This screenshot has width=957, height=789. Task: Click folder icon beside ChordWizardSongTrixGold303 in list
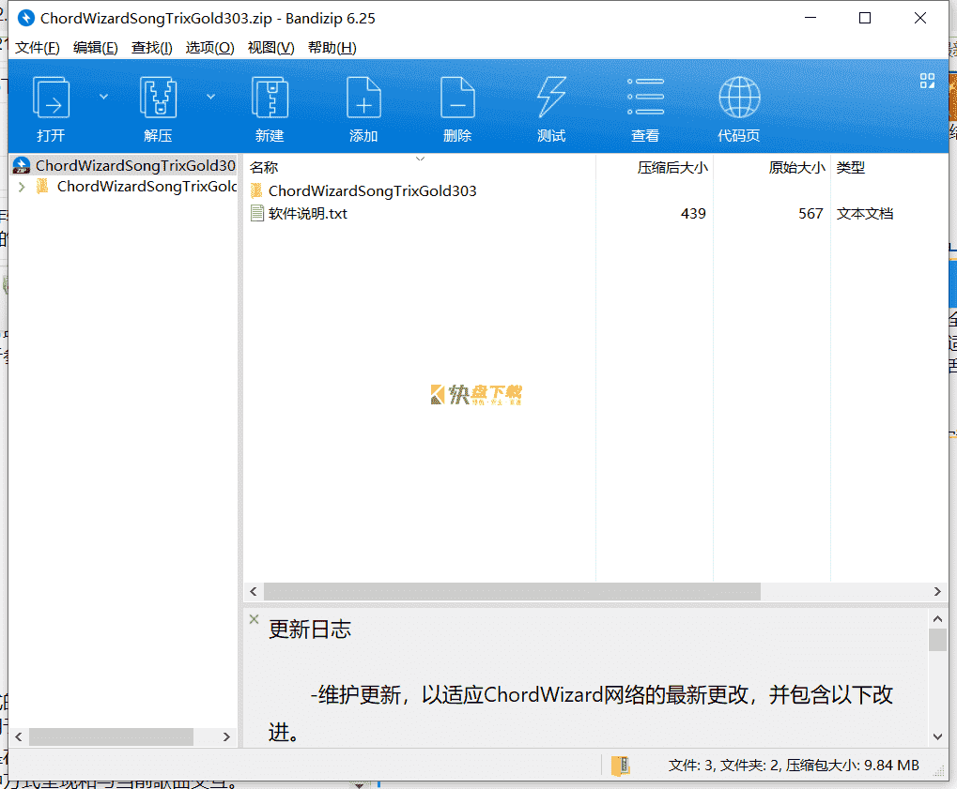257,190
